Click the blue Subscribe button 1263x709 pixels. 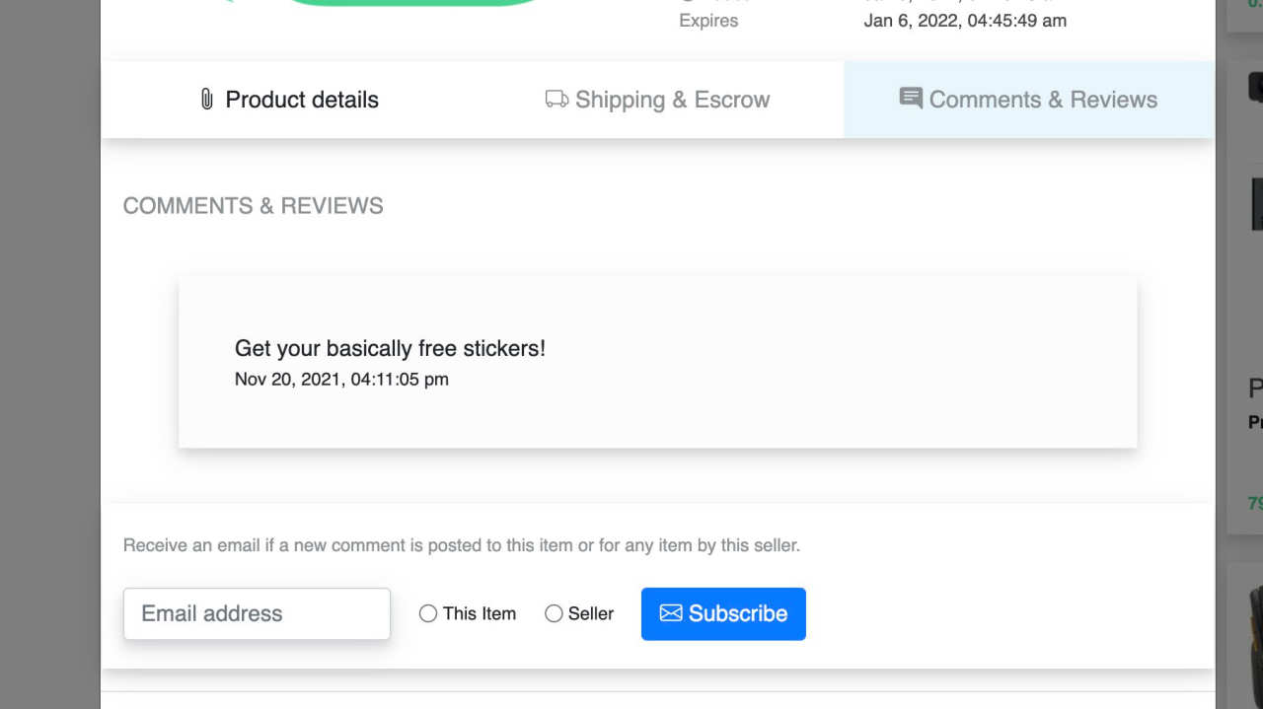[723, 613]
